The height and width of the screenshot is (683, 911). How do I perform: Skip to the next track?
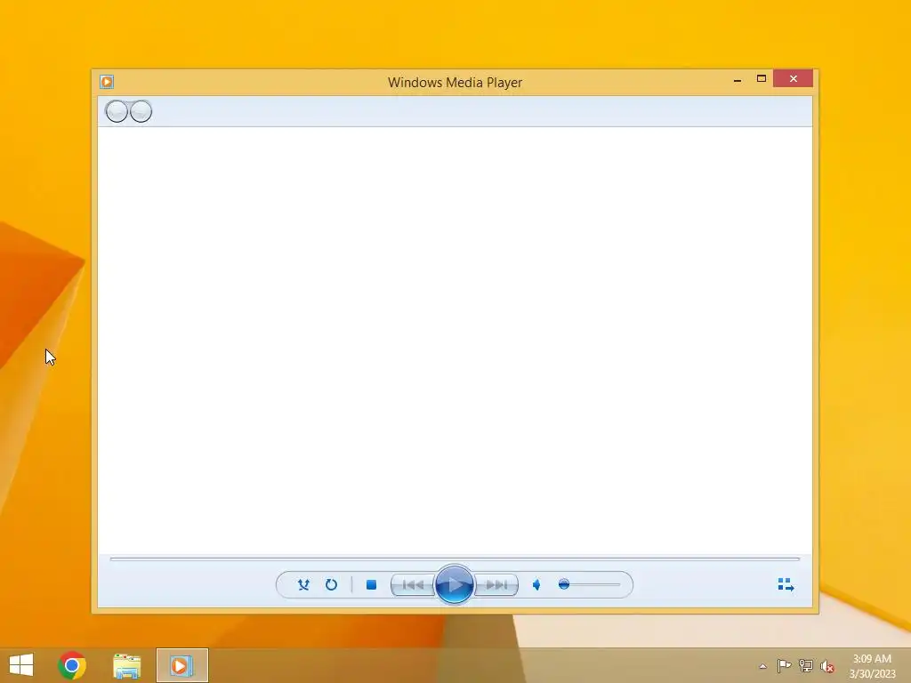(x=496, y=585)
